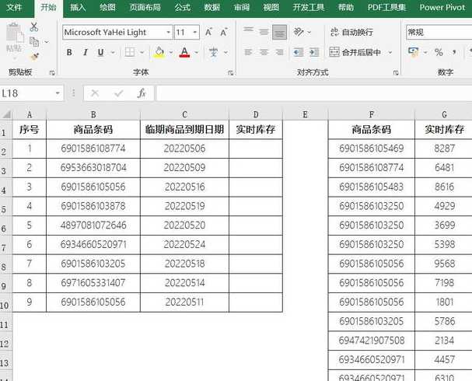Screen dimensions: 472x381
Task: Apply percent style
Action: tap(439, 52)
